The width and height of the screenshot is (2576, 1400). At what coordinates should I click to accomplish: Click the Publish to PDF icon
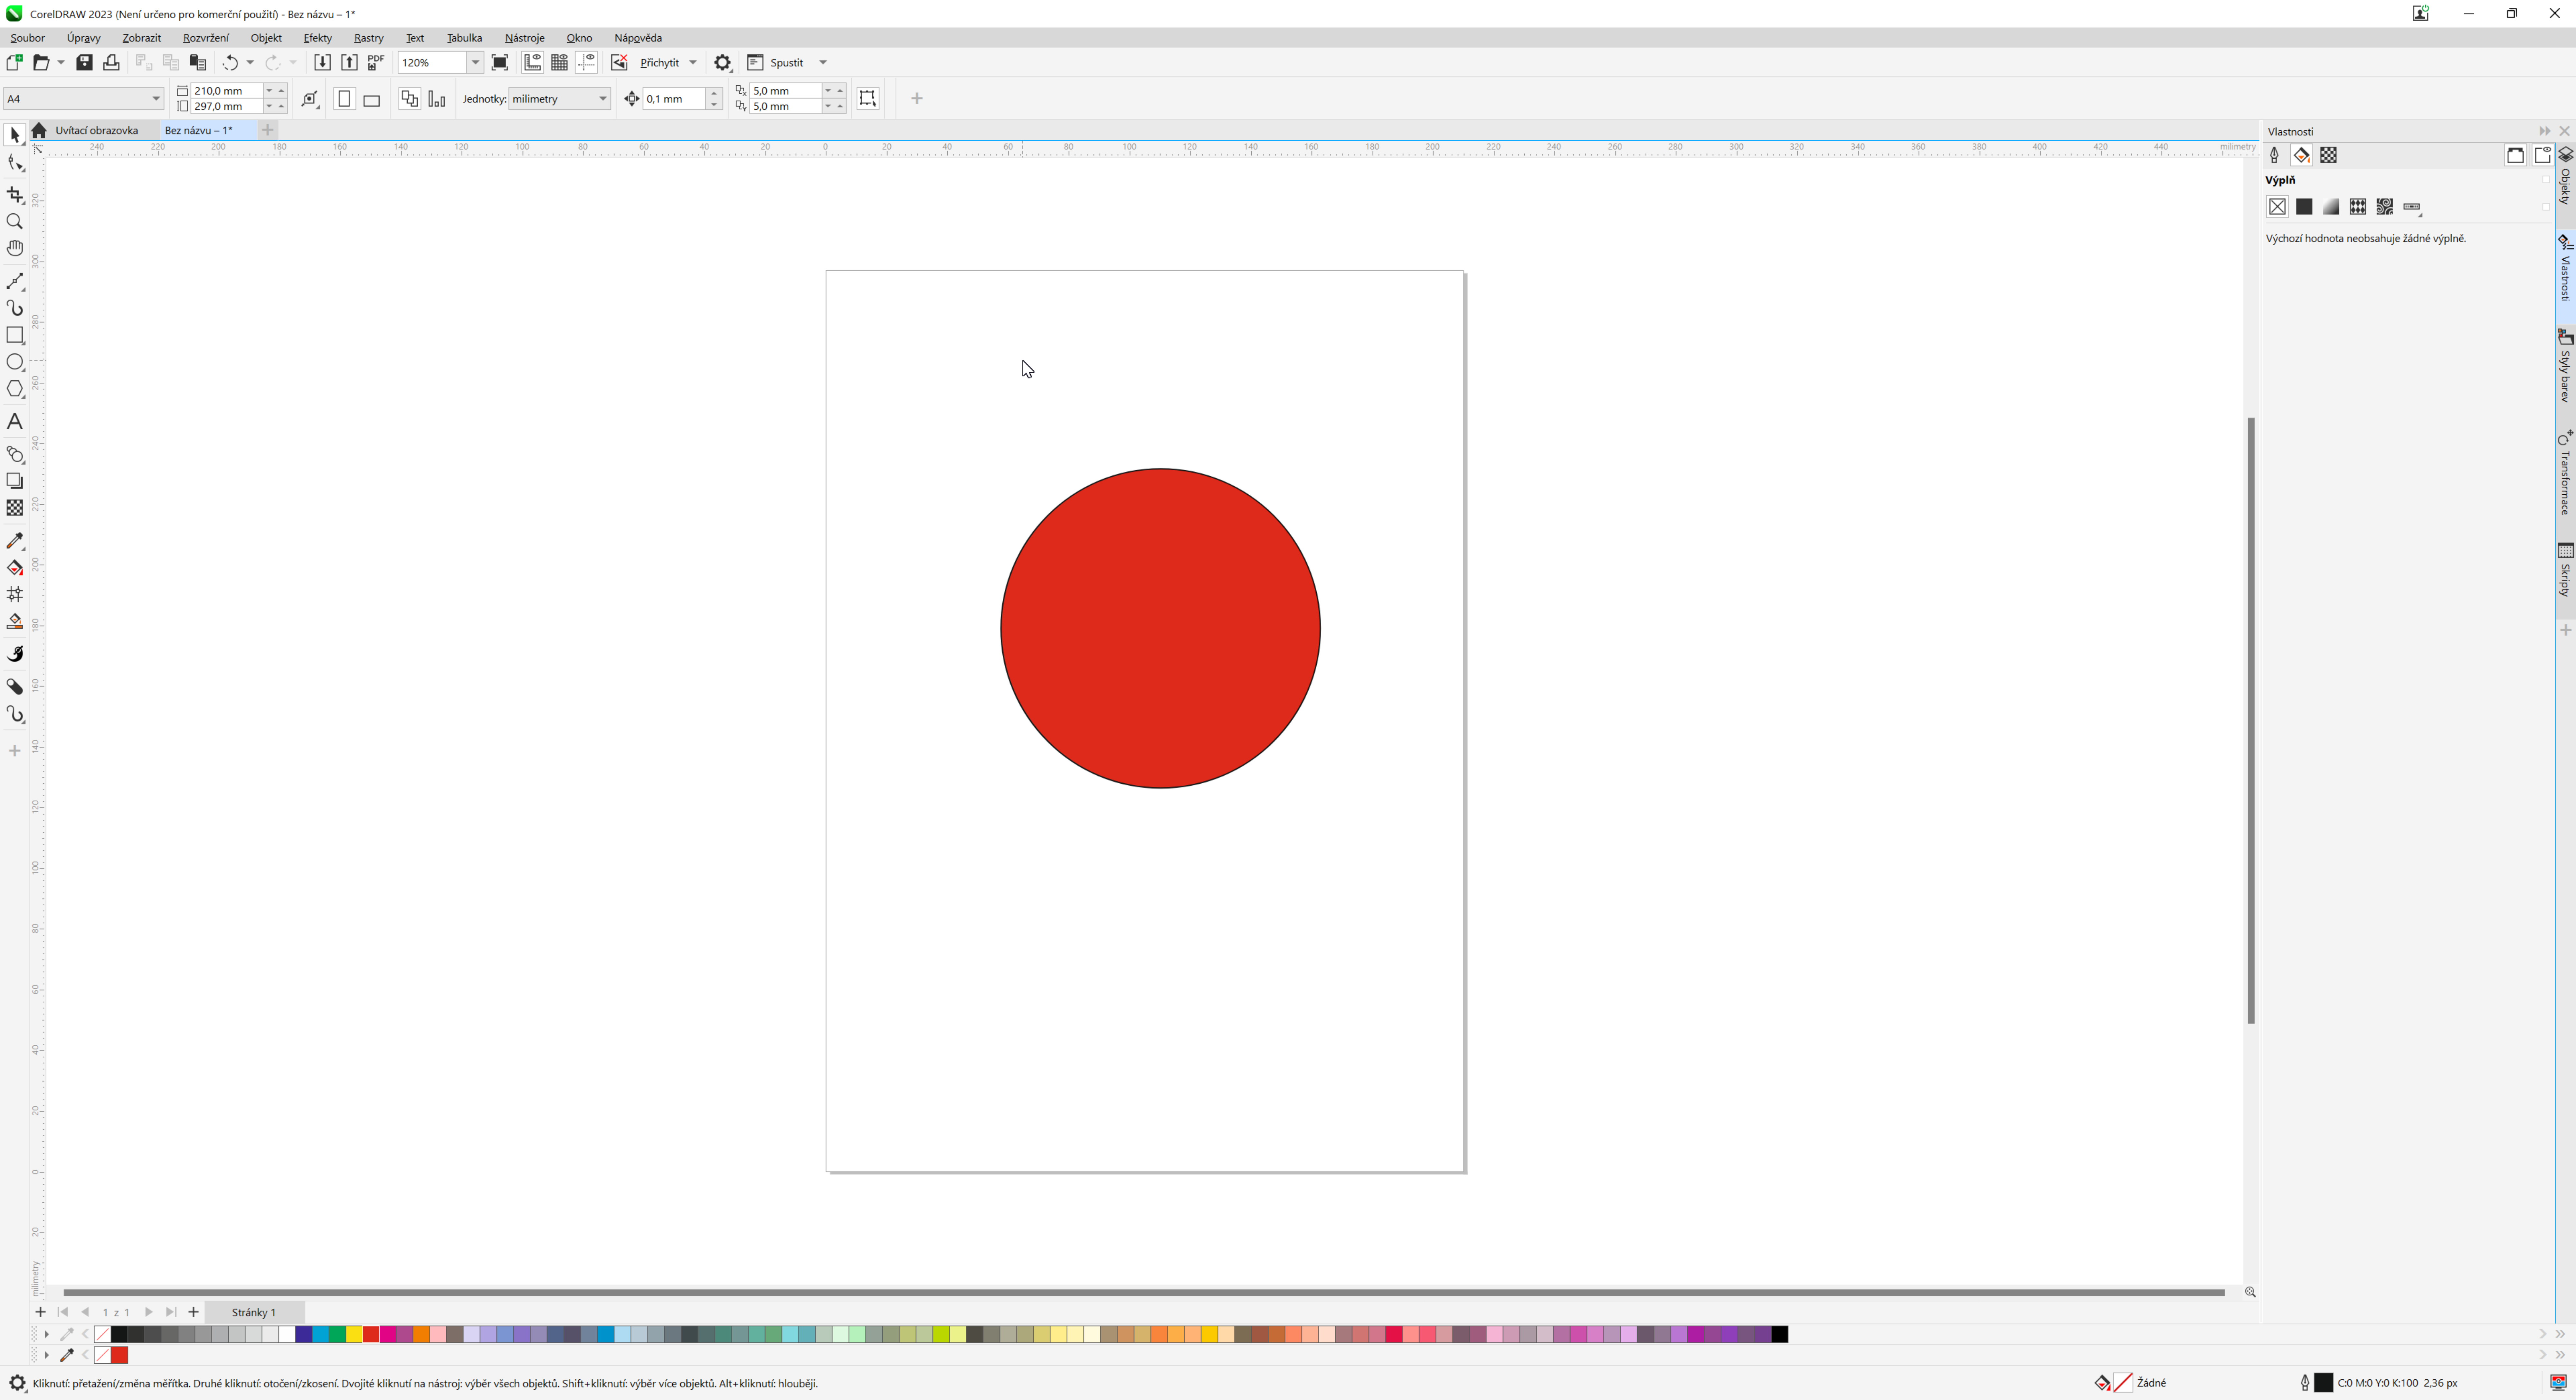pyautogui.click(x=376, y=62)
